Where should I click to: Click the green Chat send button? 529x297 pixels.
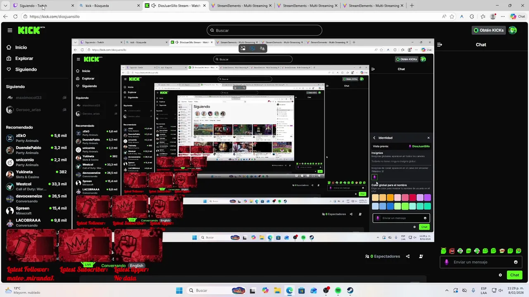[515, 275]
